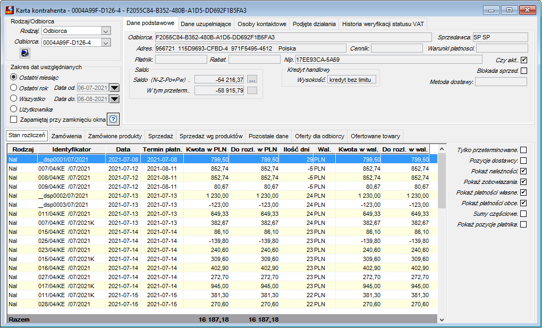
Task: Click the table's vertical scrollbar thumb
Action: click(442, 181)
